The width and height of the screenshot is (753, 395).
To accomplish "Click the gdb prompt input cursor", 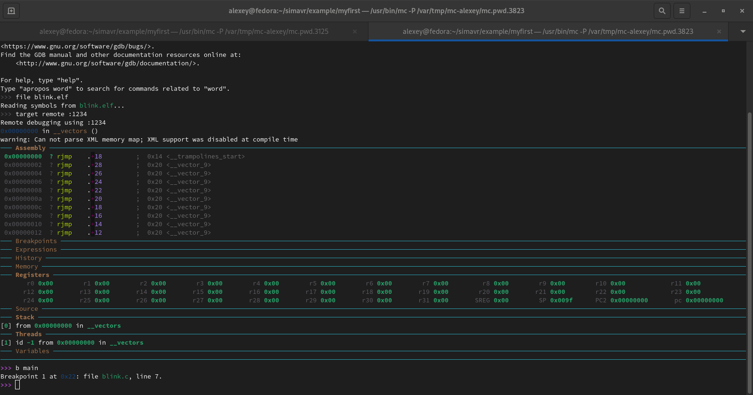I will 17,385.
